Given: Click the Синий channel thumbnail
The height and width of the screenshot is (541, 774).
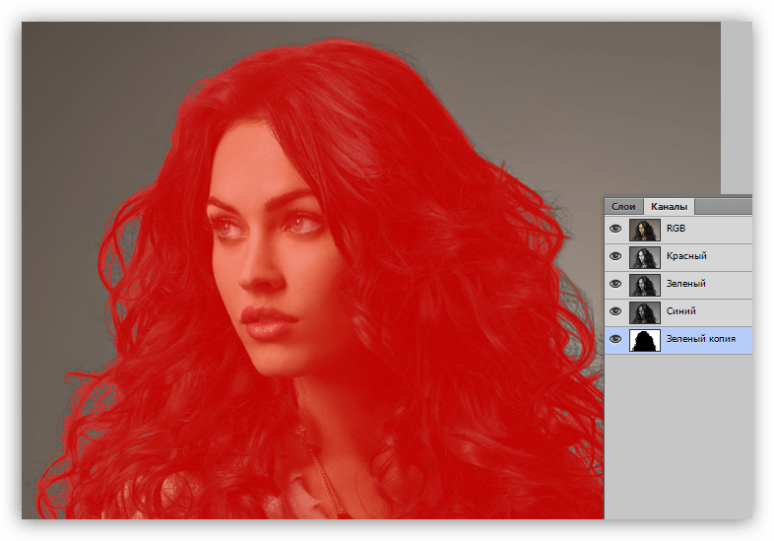Looking at the screenshot, I should click(644, 311).
